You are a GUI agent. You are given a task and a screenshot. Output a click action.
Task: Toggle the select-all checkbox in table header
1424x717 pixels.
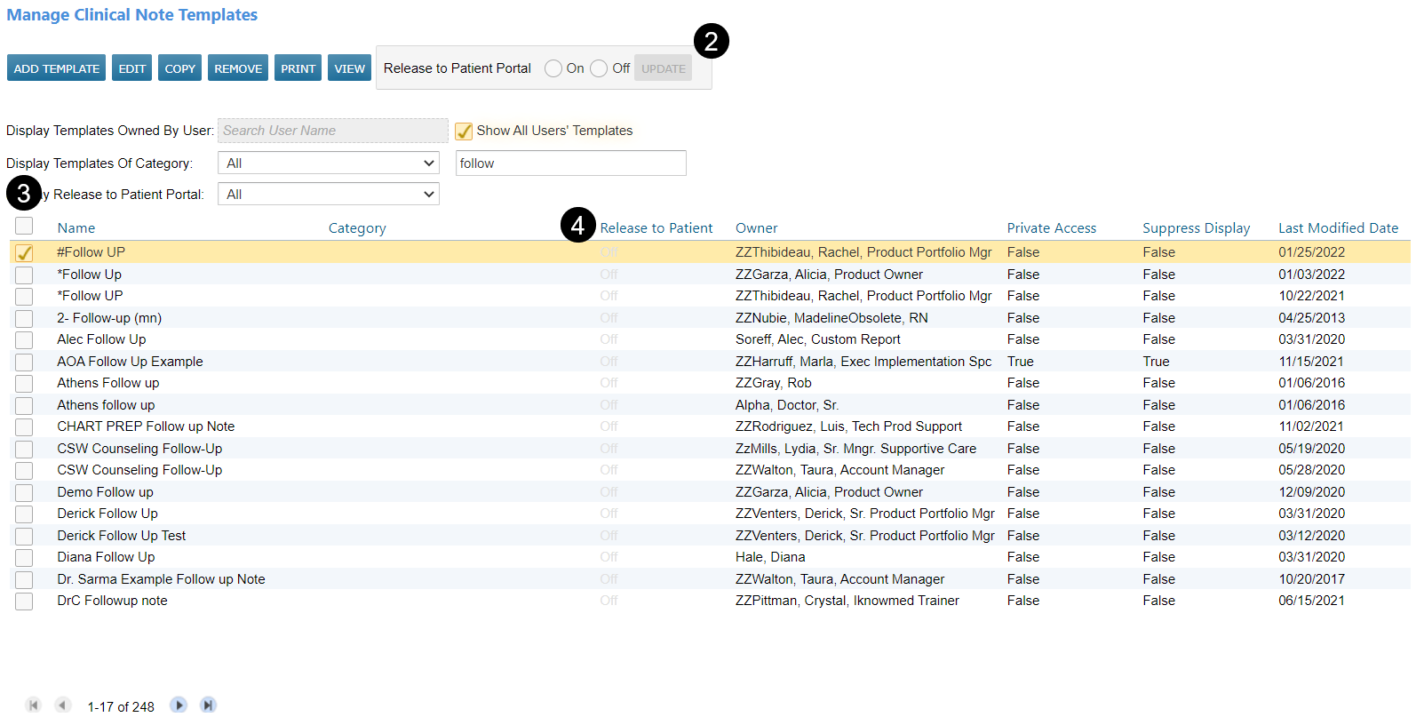[24, 227]
